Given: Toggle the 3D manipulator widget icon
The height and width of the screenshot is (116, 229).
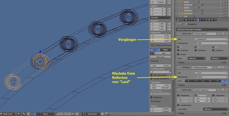Looking at the screenshot, I should [32, 114].
